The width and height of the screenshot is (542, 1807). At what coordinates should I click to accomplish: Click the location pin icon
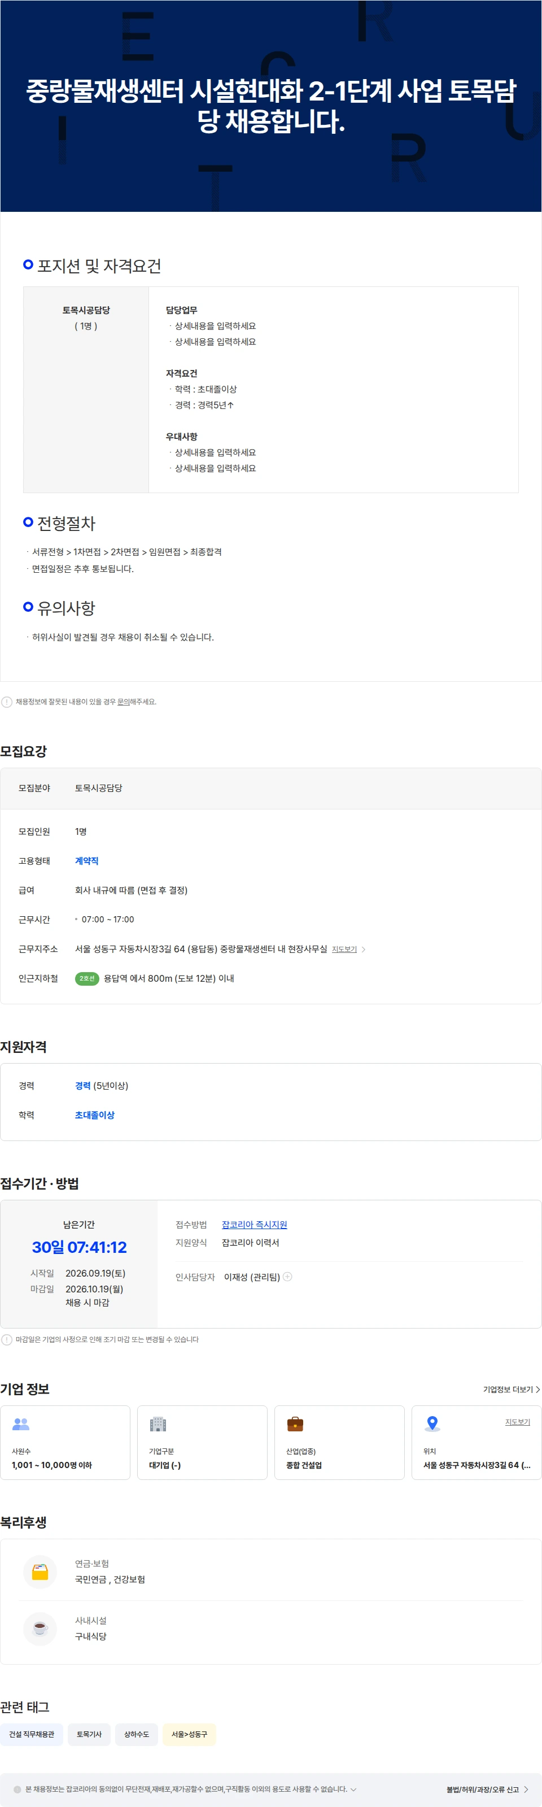432,1424
